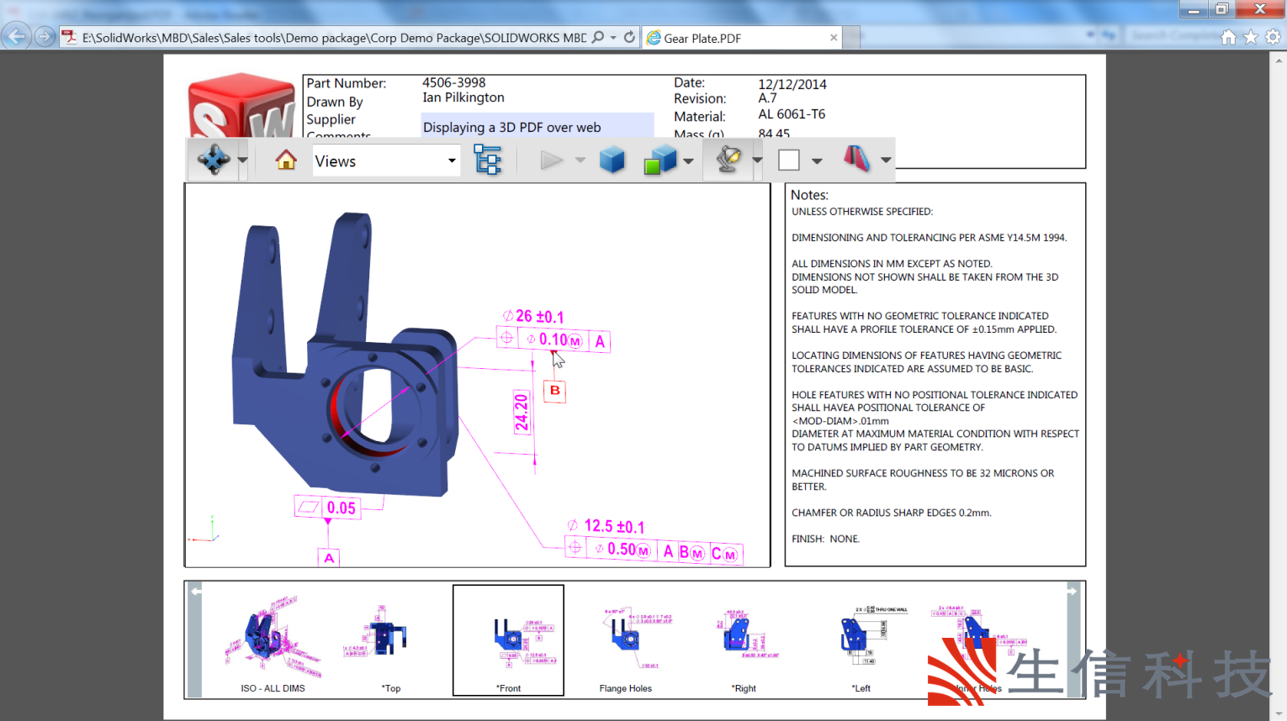Click the white background color swatch
The image size is (1287, 721).
pos(789,160)
